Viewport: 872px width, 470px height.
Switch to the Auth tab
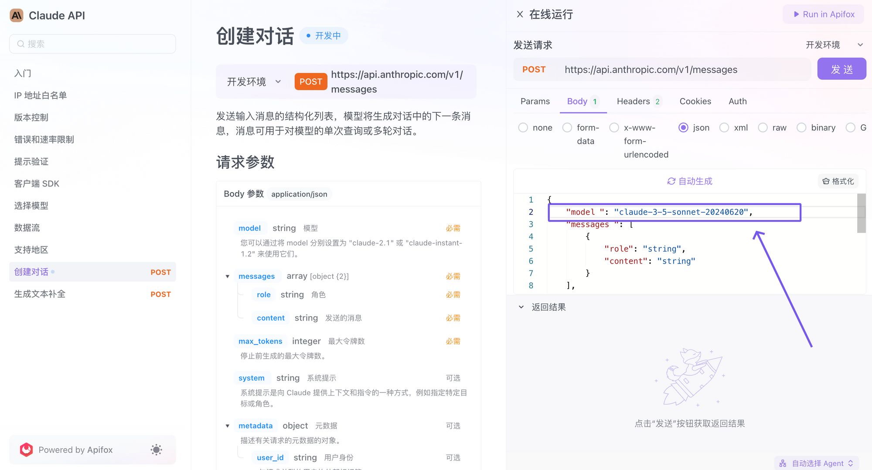(x=738, y=101)
